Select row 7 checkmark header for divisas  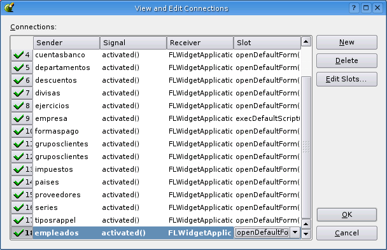(22, 93)
